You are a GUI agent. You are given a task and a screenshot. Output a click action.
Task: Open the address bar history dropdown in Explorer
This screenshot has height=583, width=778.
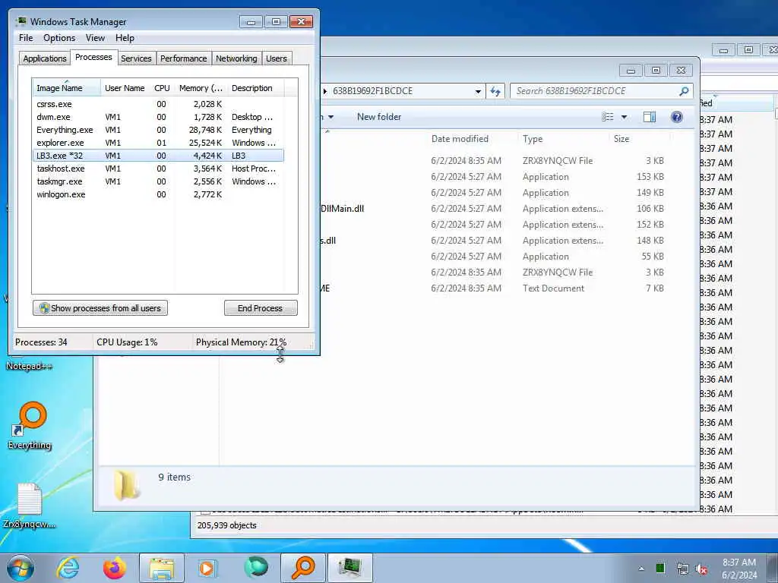(x=477, y=91)
